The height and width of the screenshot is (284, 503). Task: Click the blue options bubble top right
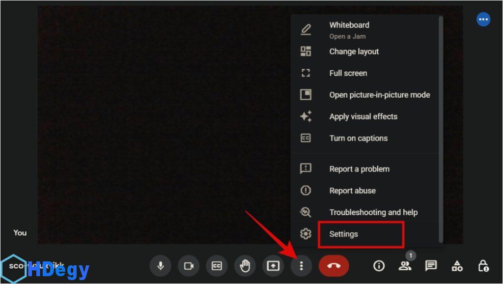pos(483,19)
